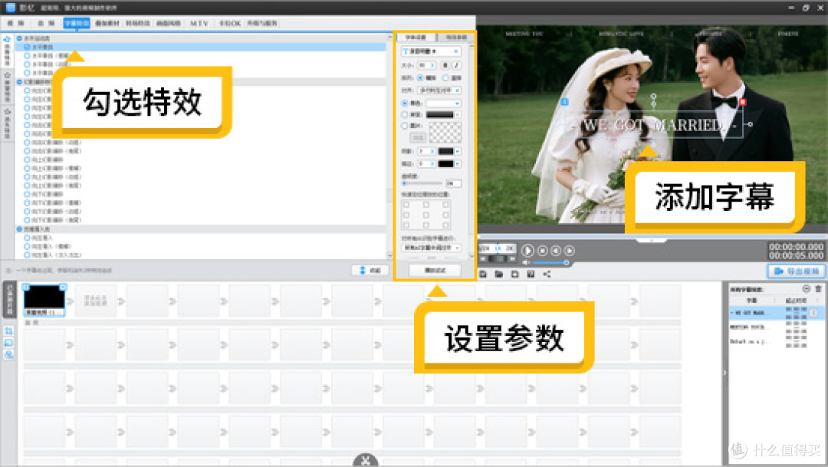Viewport: 828px width, 467px height.
Task: Click the transparency (透明度) slider
Action: tap(422, 183)
